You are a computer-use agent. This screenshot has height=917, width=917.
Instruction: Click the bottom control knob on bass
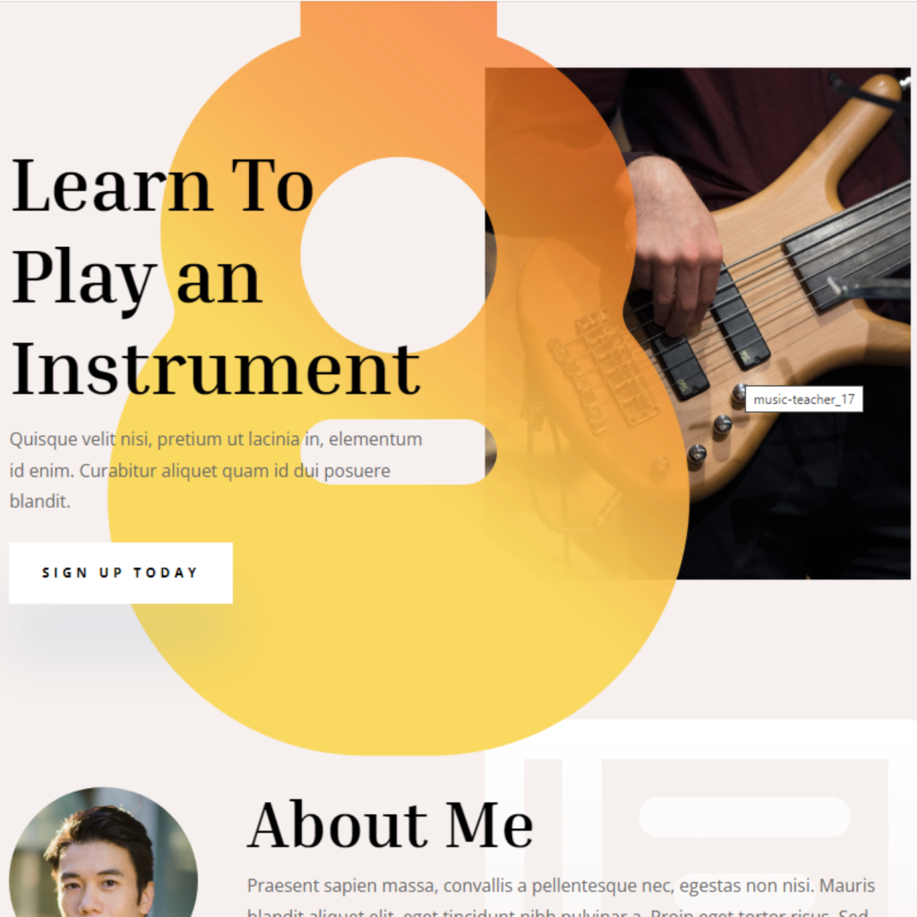point(697,452)
